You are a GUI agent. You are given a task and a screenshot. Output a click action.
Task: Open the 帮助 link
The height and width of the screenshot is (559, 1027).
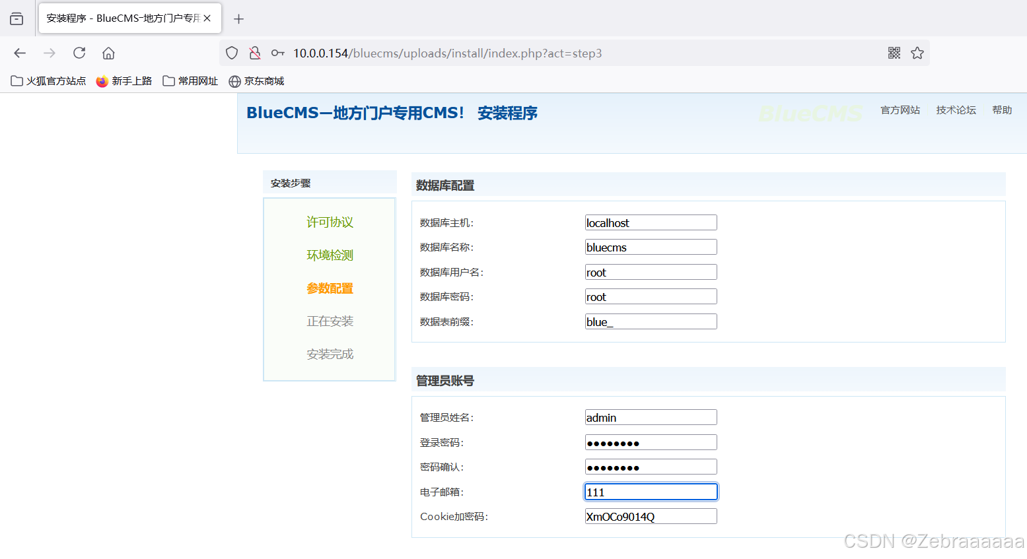coord(1002,110)
